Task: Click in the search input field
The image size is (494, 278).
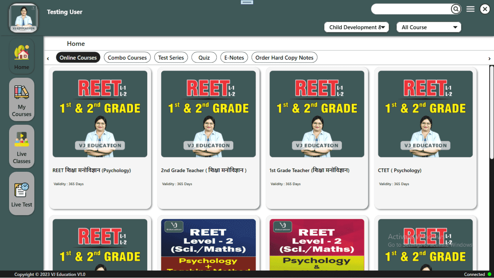Action: point(411,9)
